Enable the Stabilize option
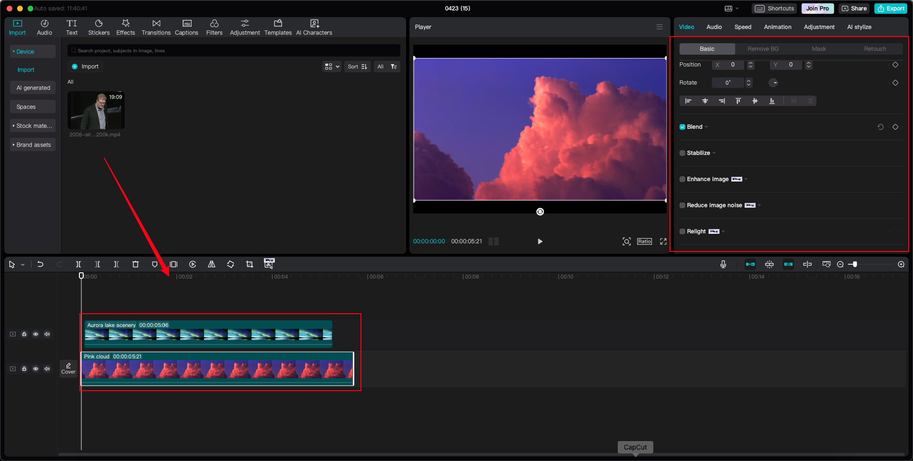This screenshot has height=461, width=913. click(x=682, y=153)
